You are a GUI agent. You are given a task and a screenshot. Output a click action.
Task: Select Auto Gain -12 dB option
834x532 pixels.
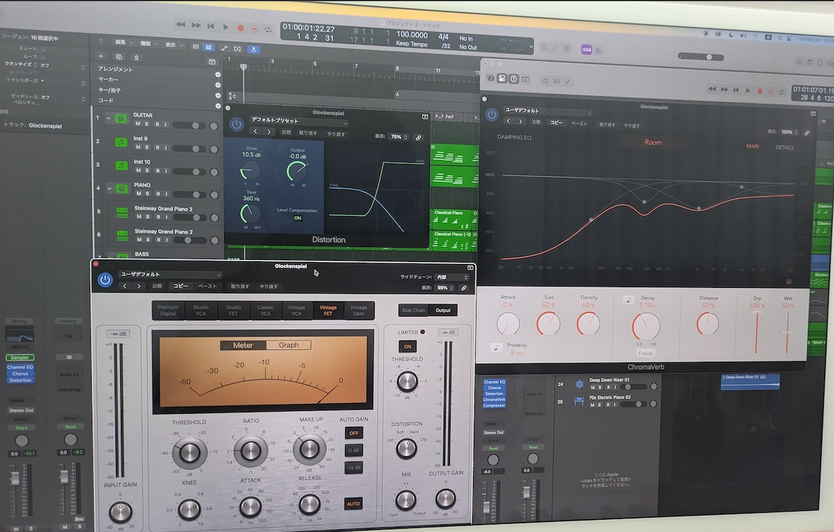click(354, 468)
